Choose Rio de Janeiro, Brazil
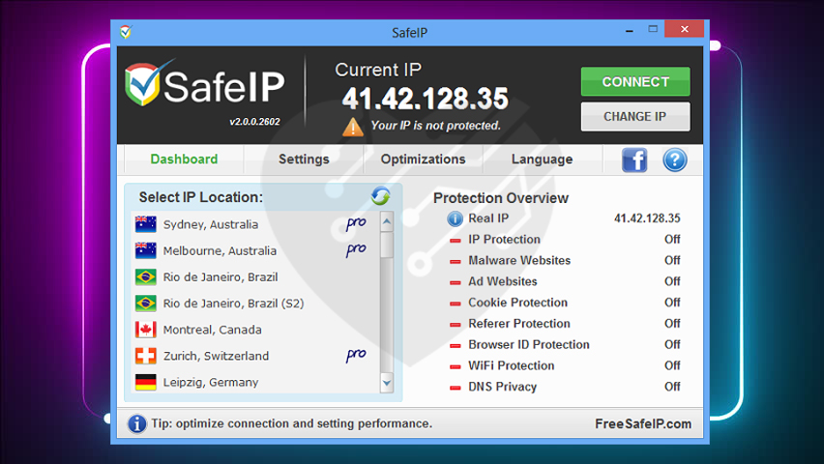Screen dimensions: 824x464 [255, 276]
